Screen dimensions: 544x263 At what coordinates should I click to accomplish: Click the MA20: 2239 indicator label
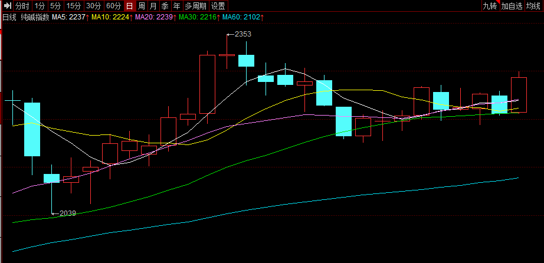156,17
